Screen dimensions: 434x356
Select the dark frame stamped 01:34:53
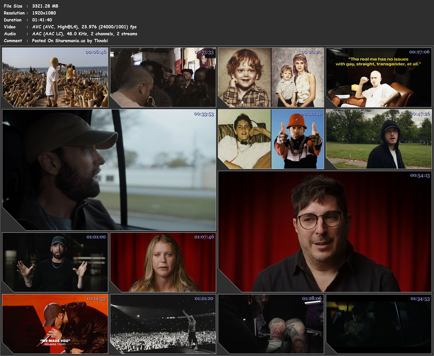click(x=379, y=324)
